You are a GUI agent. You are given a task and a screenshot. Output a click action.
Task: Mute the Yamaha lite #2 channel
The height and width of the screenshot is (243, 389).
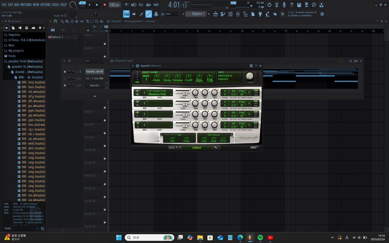65,71
